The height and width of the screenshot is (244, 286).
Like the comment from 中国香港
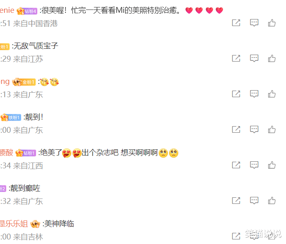pyautogui.click(x=271, y=23)
